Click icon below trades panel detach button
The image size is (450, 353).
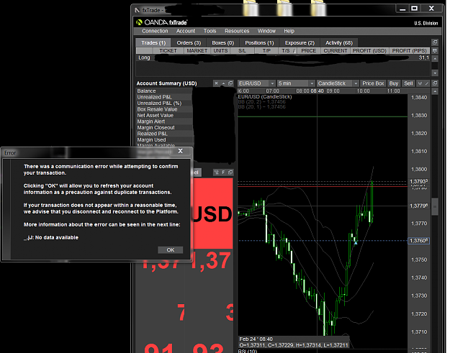coord(435,51)
